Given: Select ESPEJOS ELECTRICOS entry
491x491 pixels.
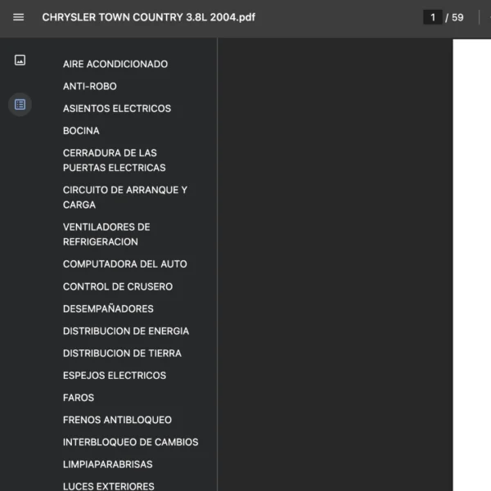Looking at the screenshot, I should coord(115,375).
